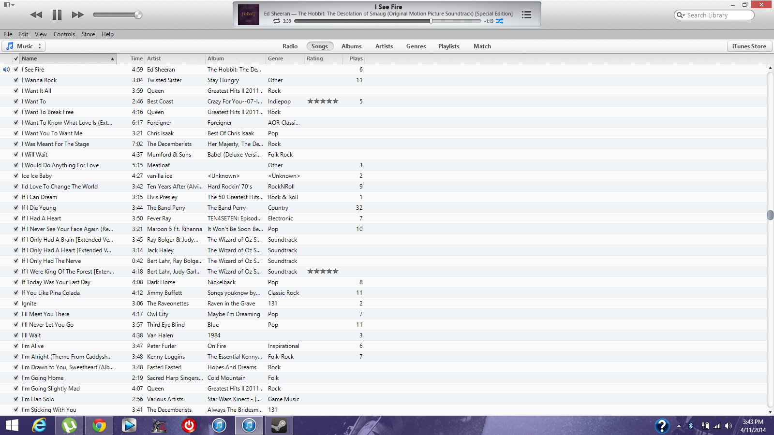774x435 pixels.
Task: Click the music note icon in library selector
Action: click(10, 46)
